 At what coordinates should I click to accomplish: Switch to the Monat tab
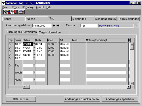coord(14,19)
